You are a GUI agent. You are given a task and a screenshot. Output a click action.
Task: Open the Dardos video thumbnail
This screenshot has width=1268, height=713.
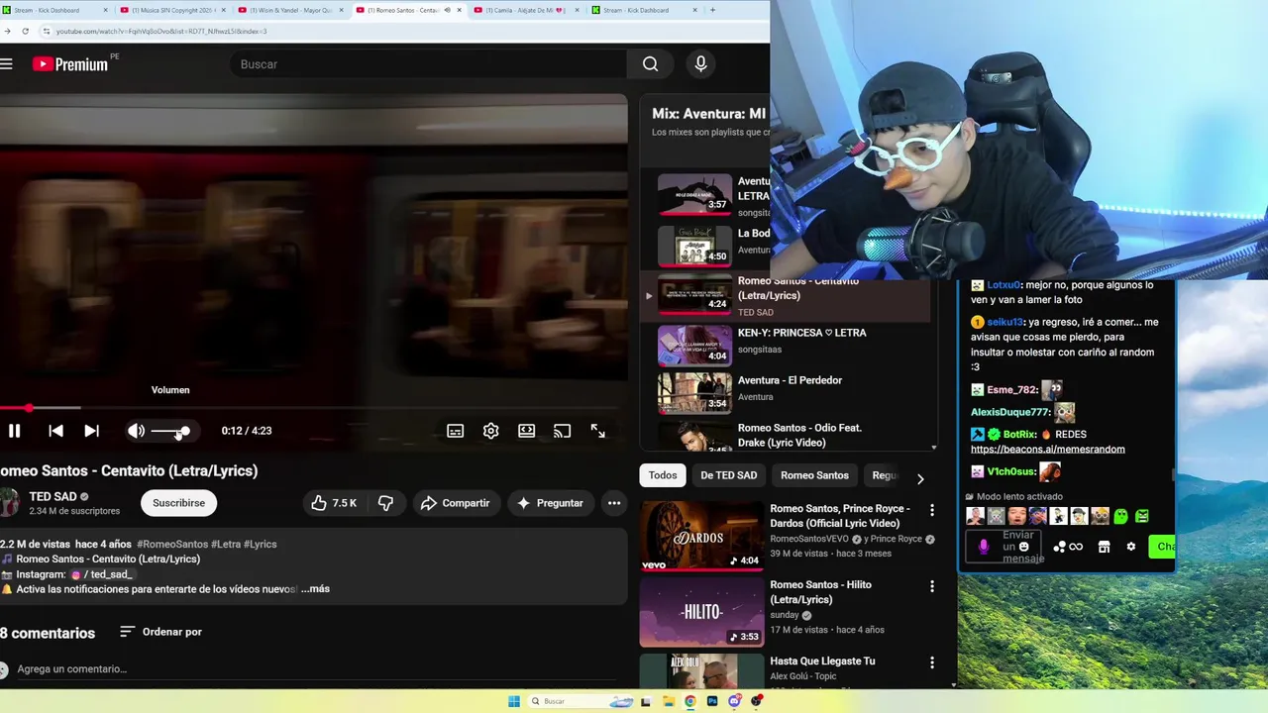(x=701, y=536)
